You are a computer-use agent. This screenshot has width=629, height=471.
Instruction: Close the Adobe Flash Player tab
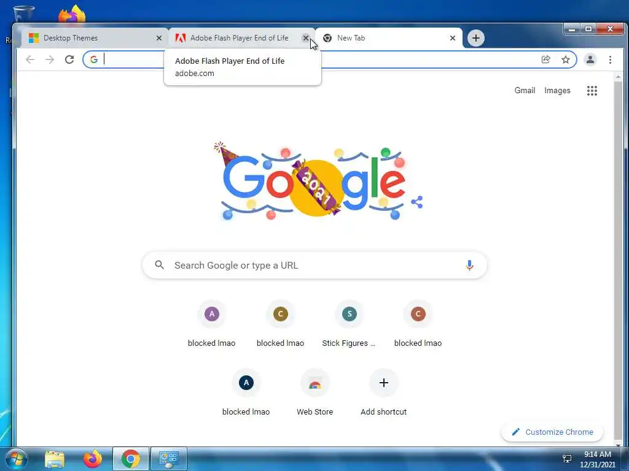click(x=306, y=38)
